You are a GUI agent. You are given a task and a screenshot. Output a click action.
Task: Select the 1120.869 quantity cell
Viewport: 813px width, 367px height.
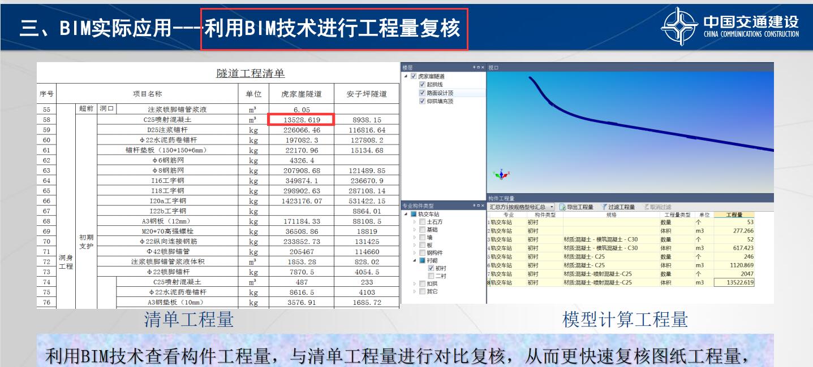tap(734, 265)
